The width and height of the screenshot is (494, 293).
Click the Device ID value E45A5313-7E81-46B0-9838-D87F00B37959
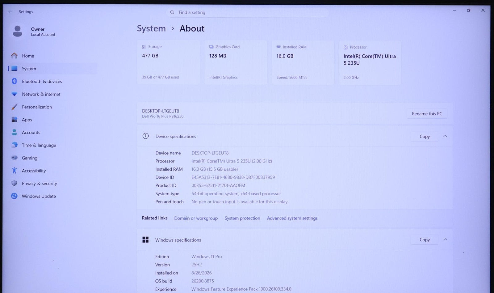(233, 177)
